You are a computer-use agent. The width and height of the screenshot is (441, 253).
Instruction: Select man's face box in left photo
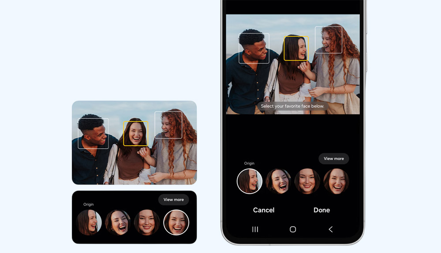(x=93, y=133)
